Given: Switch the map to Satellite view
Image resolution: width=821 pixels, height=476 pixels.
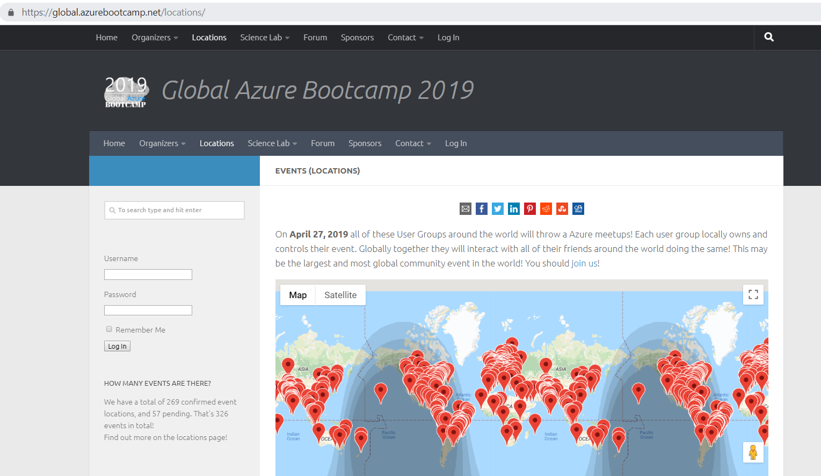Looking at the screenshot, I should pos(340,295).
